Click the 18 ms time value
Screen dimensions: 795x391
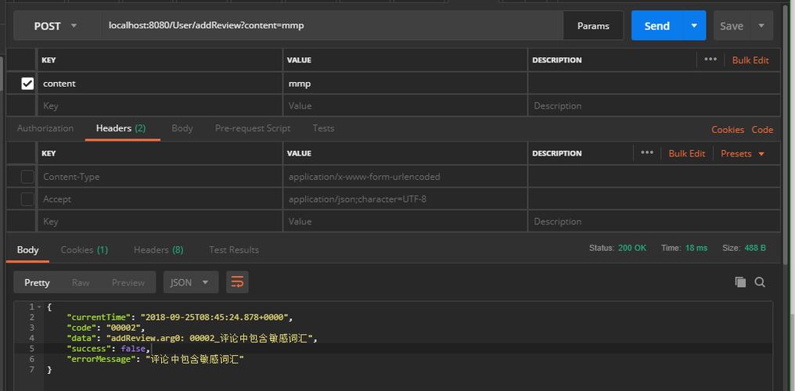[695, 248]
